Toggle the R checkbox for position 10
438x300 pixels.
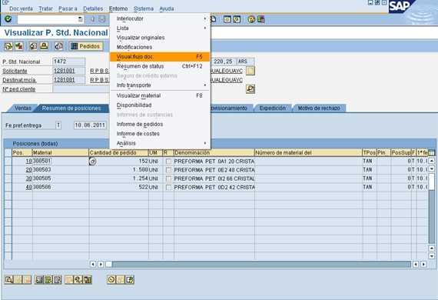coord(168,162)
